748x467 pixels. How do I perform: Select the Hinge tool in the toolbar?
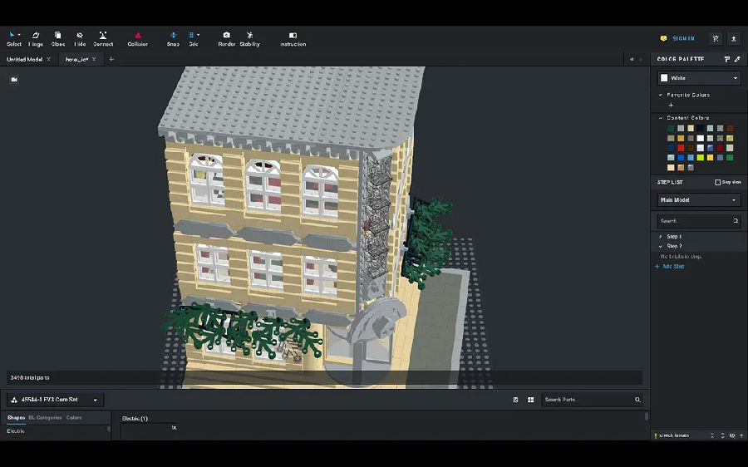click(36, 38)
